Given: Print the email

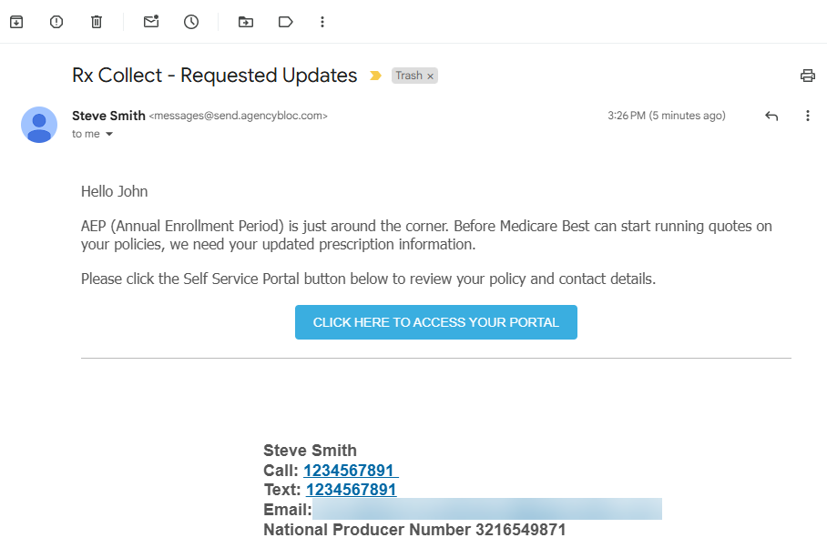Looking at the screenshot, I should [807, 76].
